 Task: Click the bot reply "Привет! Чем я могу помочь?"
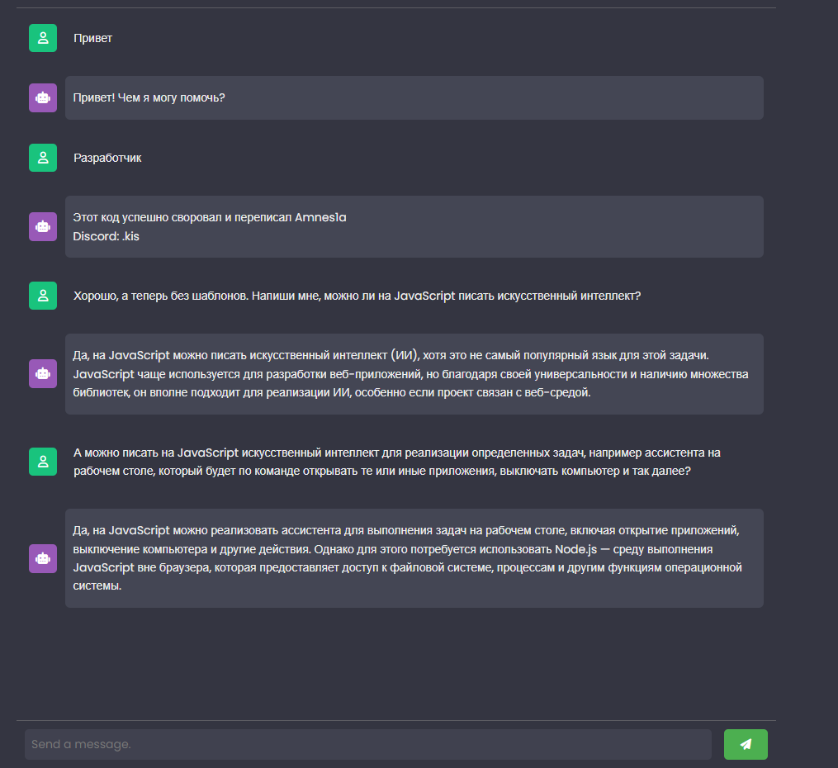[149, 97]
